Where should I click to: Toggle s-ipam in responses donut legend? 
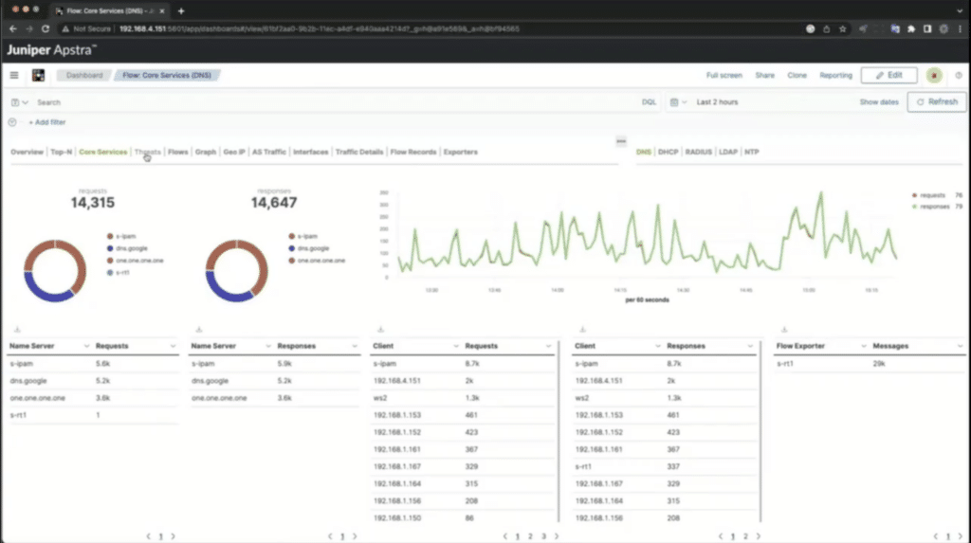[302, 236]
